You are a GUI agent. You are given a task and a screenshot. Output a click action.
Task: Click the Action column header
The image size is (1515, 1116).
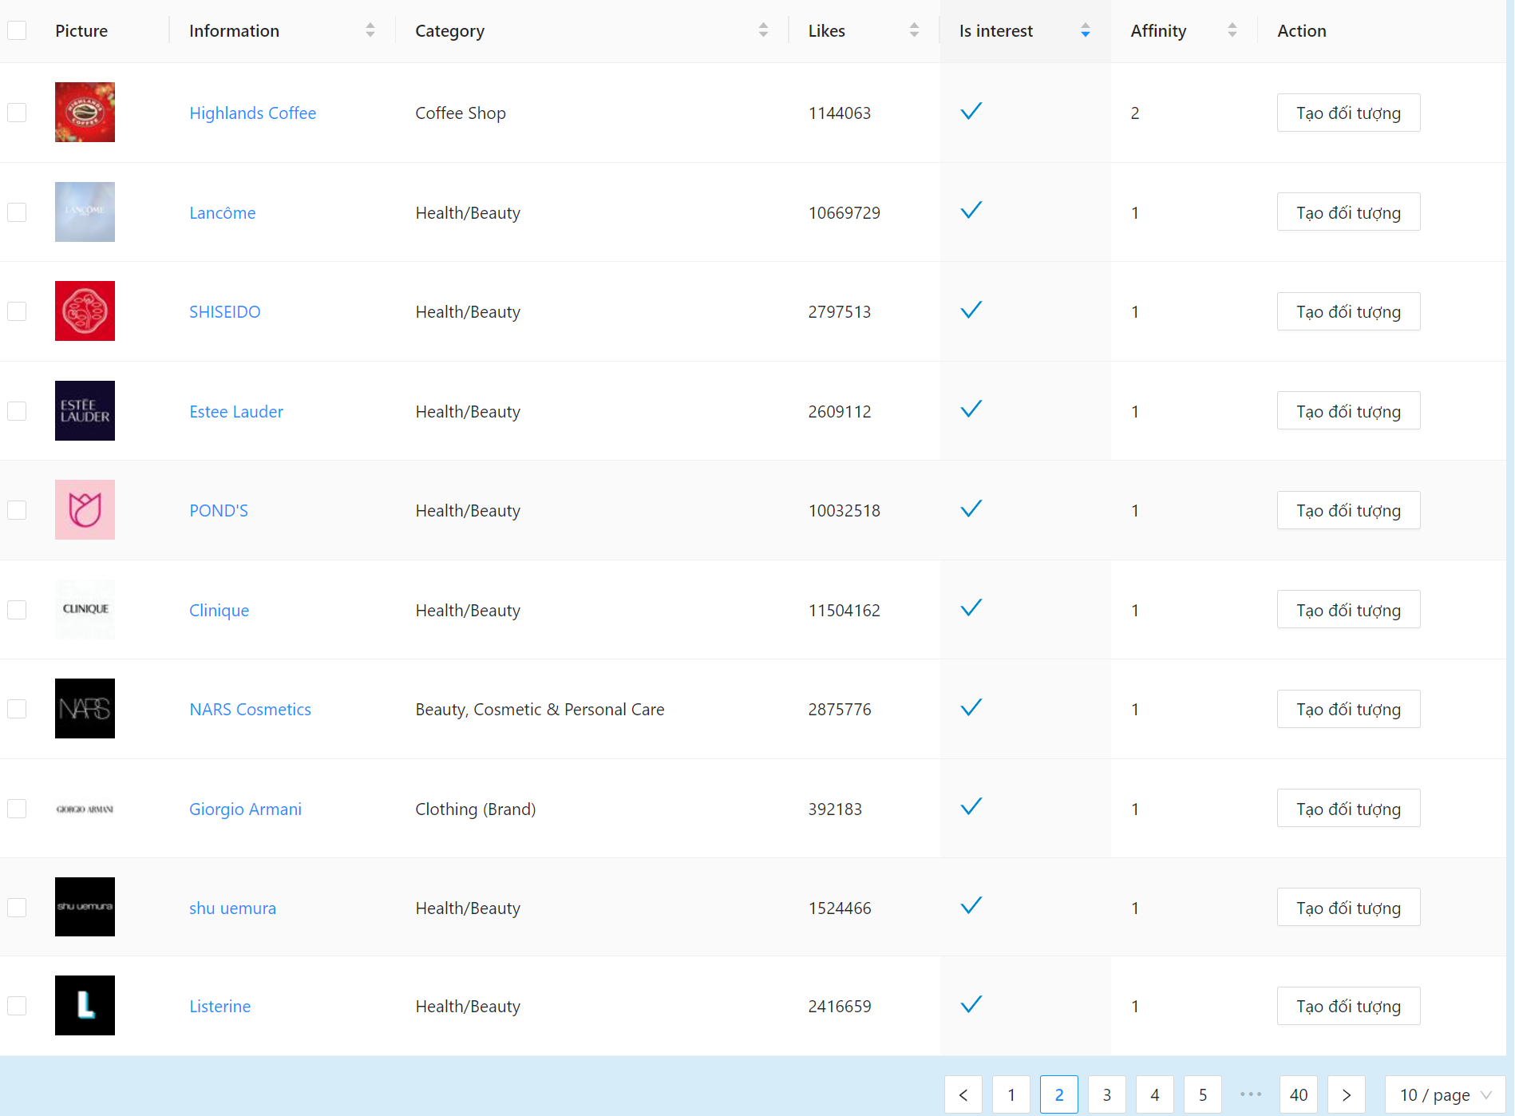(x=1302, y=31)
